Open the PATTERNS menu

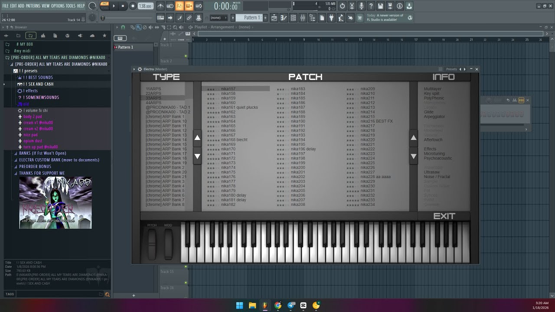pos(33,6)
